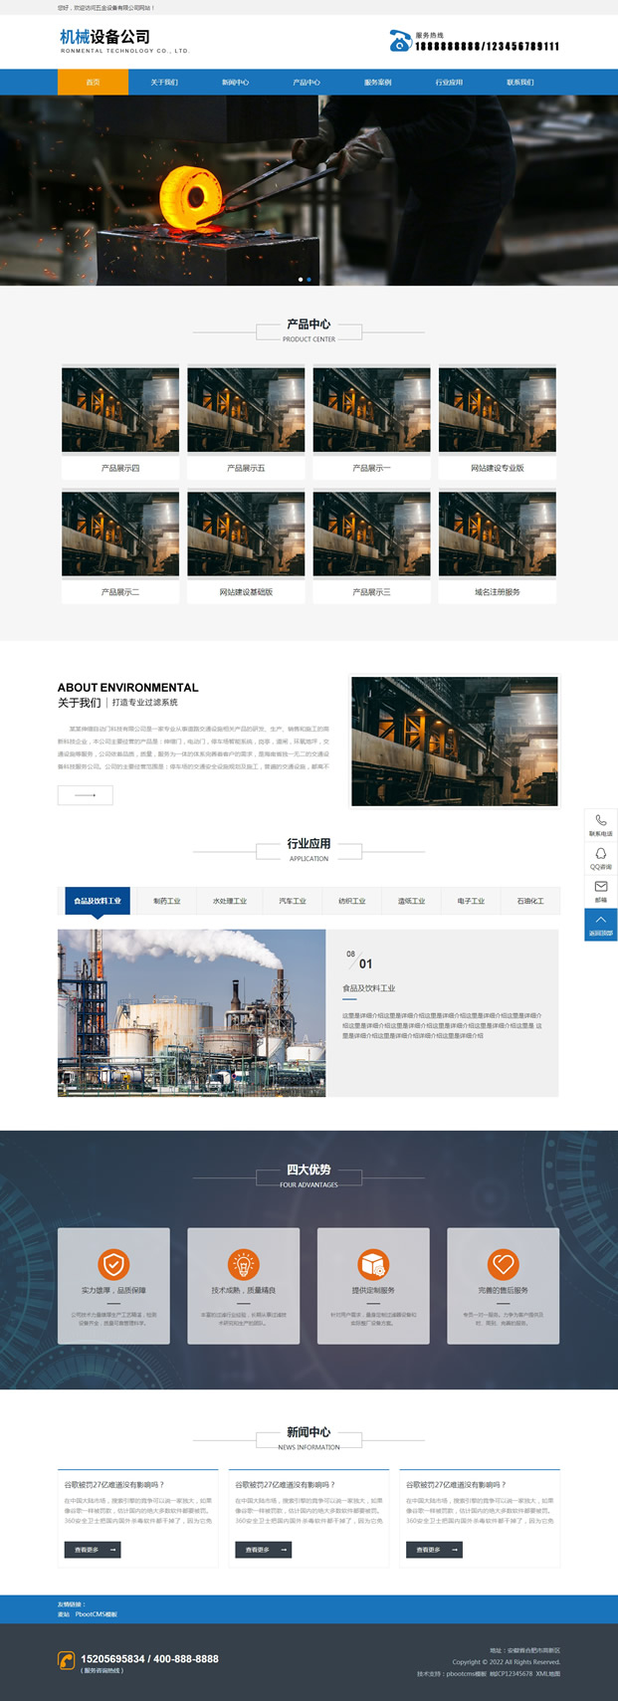Click the orange phone icon in footer
This screenshot has width=618, height=1701.
tap(66, 1659)
